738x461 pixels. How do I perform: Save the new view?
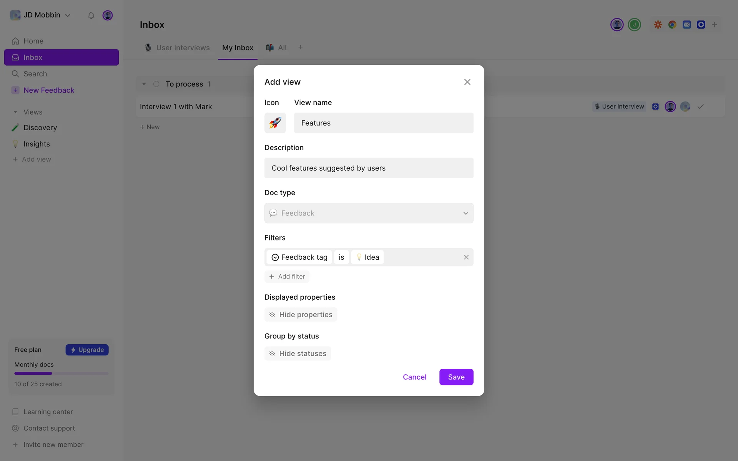click(456, 377)
